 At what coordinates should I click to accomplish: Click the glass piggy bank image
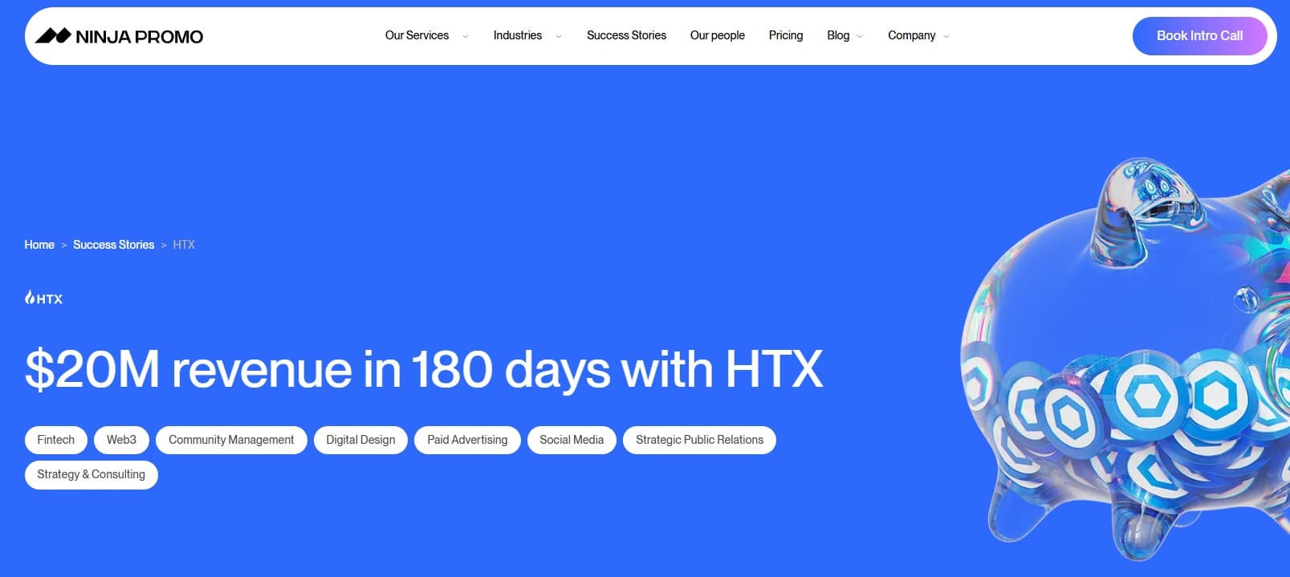(x=1125, y=359)
